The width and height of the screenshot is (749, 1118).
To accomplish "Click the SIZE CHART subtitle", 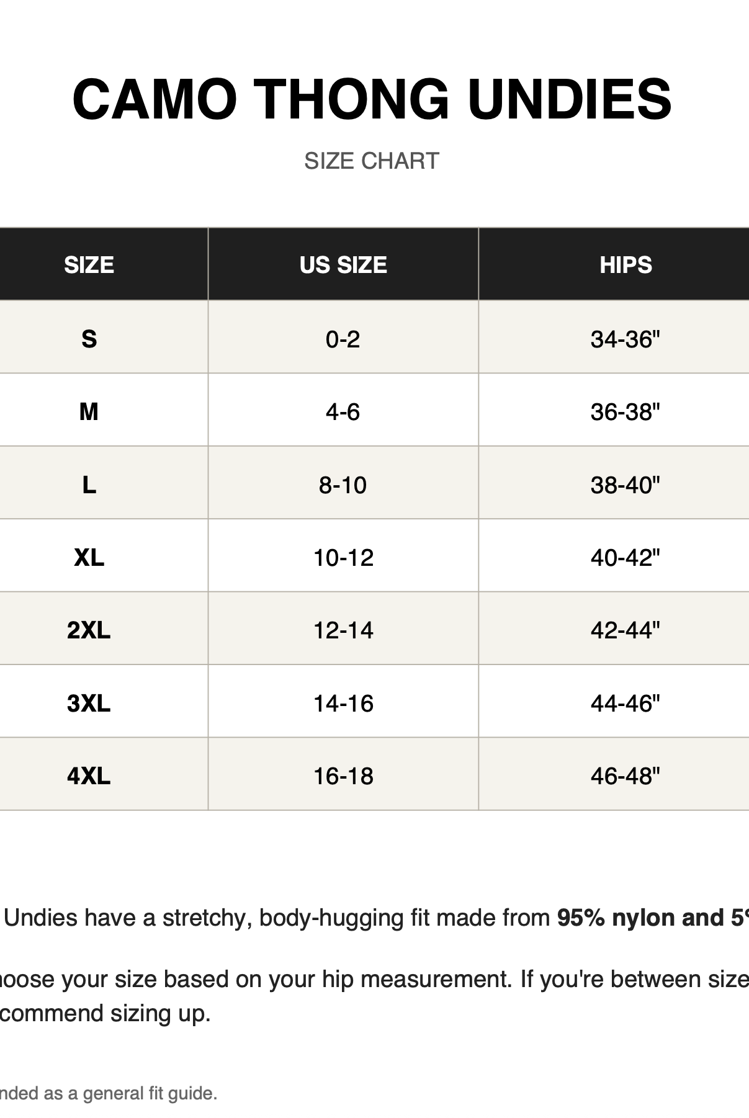I will [372, 161].
